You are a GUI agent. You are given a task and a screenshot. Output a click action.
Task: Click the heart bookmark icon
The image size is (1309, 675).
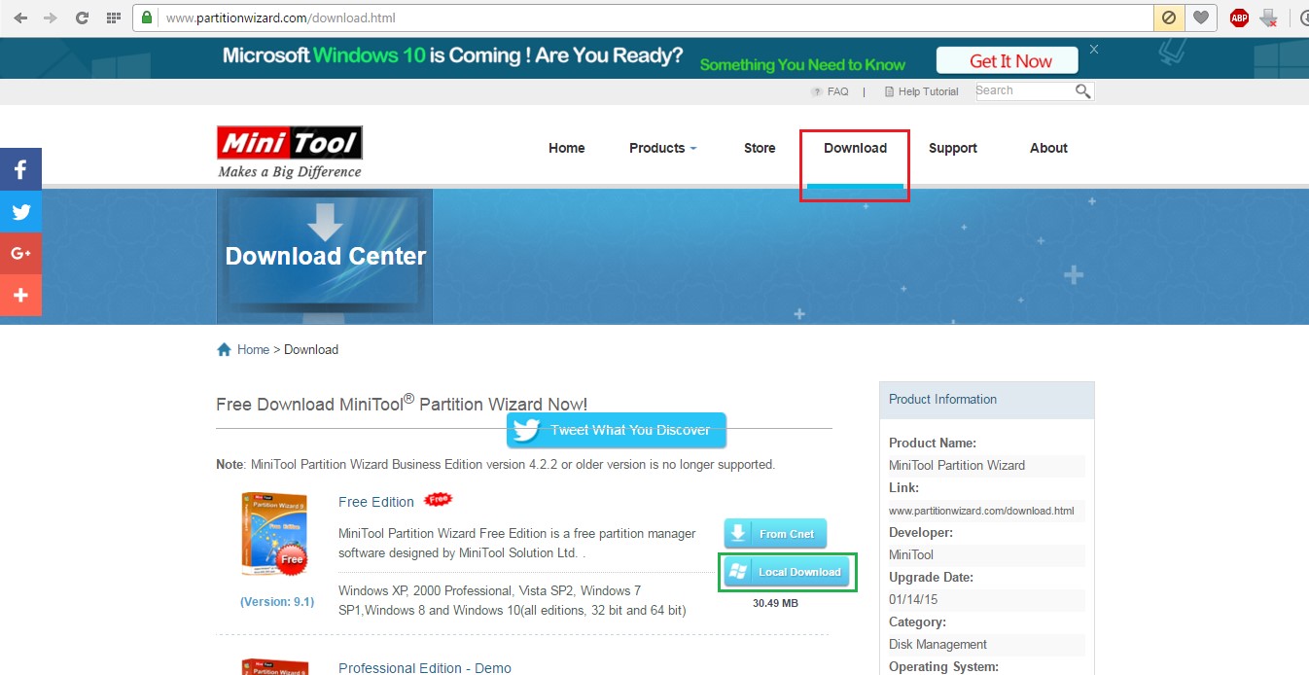[1201, 17]
